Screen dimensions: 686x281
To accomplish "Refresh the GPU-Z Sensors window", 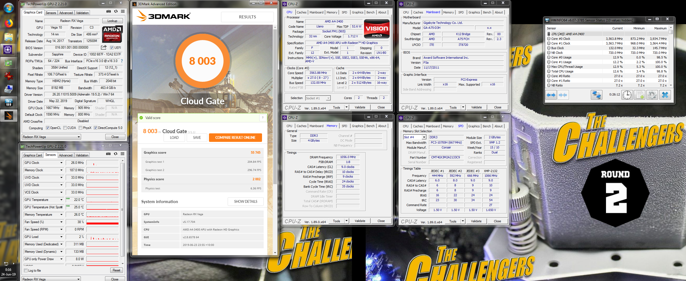I will pos(115,154).
